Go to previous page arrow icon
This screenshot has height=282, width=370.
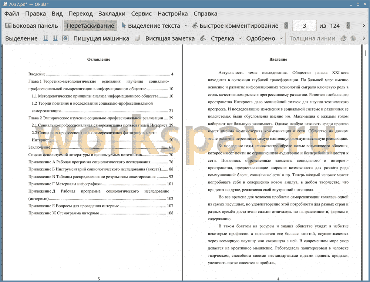[286, 26]
